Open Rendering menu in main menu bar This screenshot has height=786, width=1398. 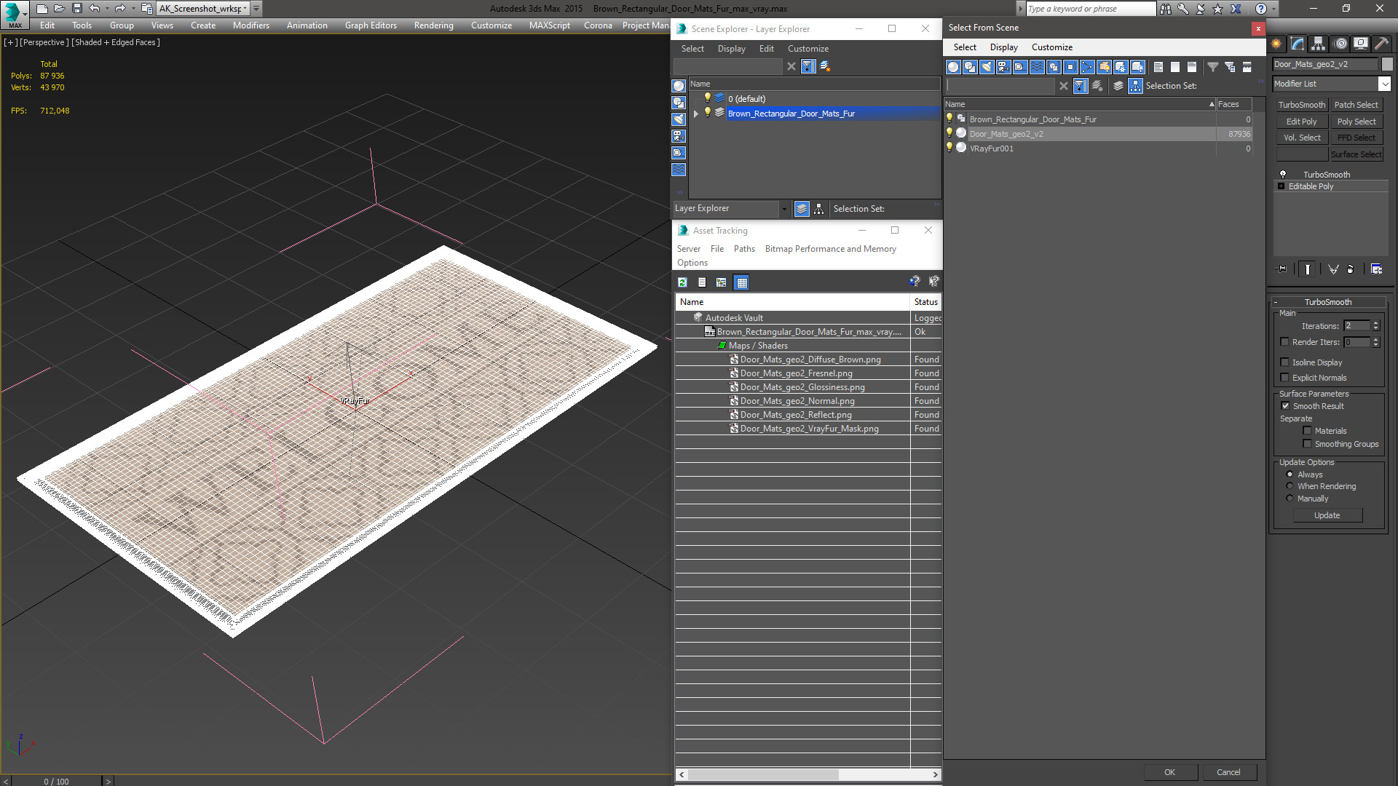coord(433,25)
